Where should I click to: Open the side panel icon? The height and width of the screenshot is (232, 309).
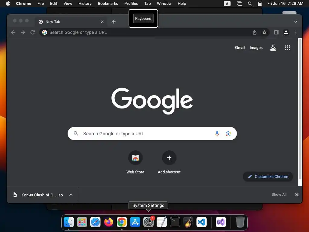click(276, 32)
